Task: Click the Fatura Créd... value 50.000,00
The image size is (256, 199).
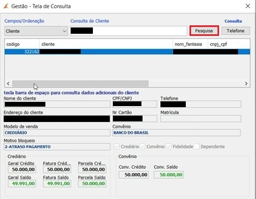Action: click(57, 169)
